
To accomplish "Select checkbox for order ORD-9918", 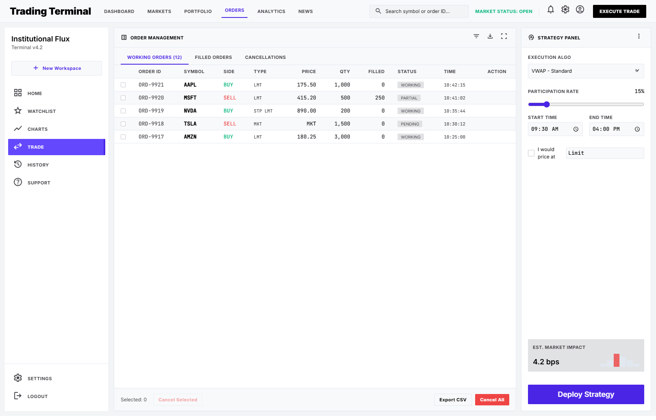I will tap(123, 124).
